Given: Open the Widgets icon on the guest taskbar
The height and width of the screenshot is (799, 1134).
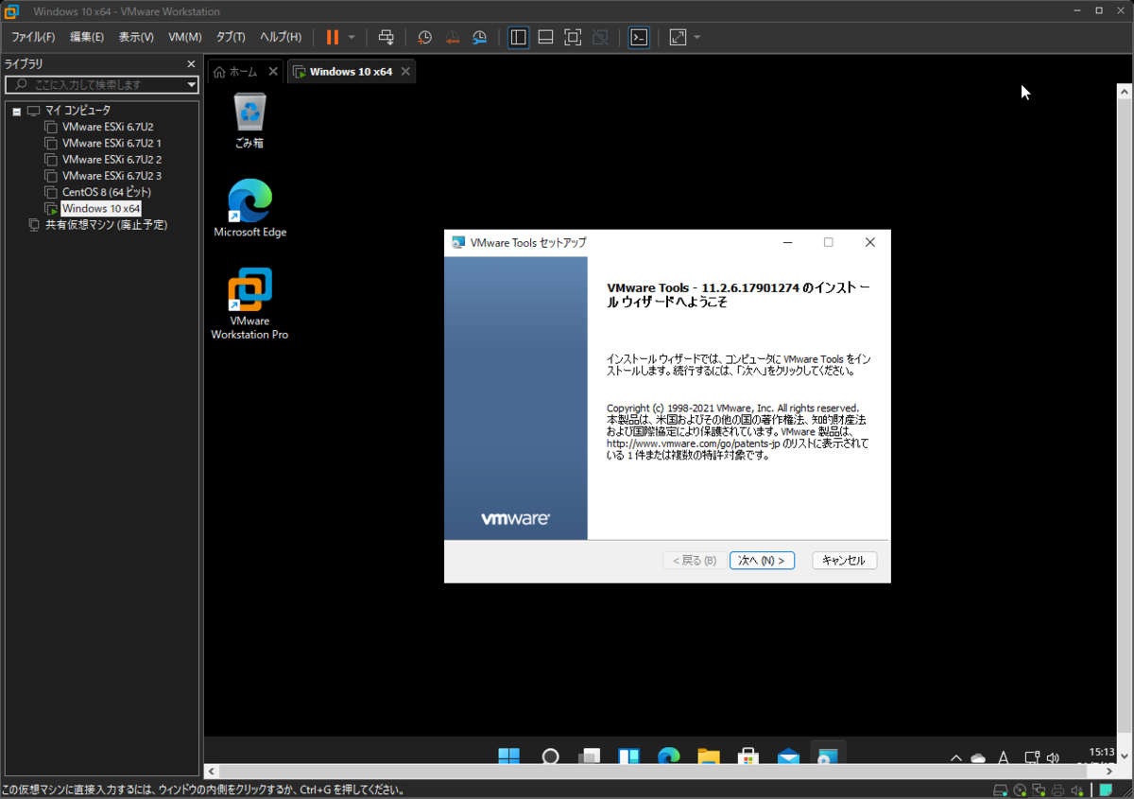Looking at the screenshot, I should [x=629, y=756].
